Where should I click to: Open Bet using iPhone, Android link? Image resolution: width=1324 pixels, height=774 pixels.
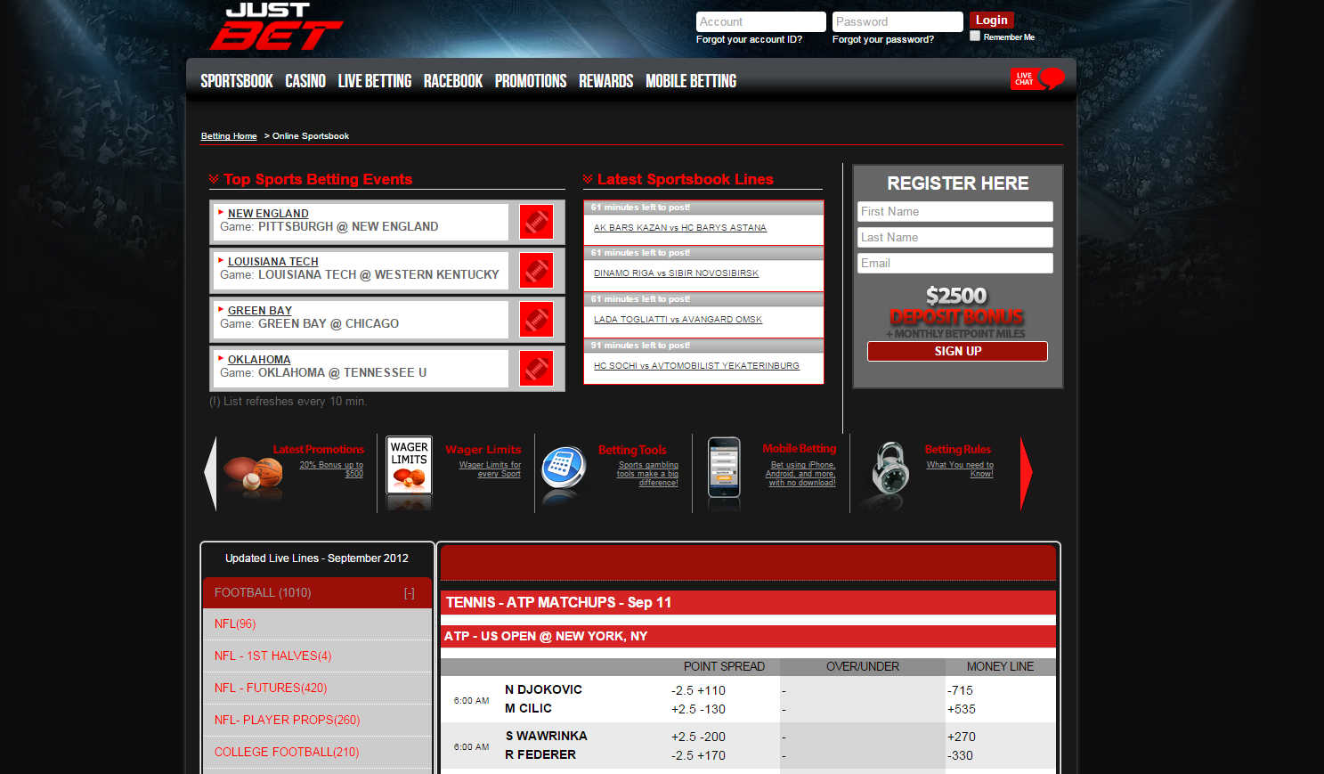[800, 474]
